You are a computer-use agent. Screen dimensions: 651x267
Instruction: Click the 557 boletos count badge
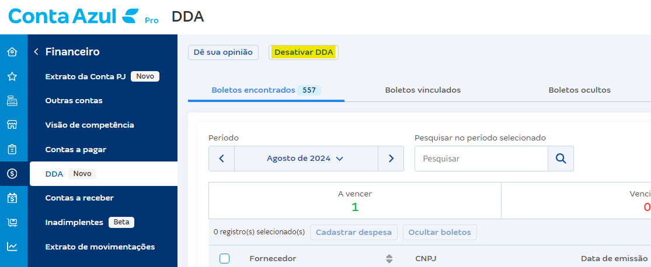(x=309, y=90)
